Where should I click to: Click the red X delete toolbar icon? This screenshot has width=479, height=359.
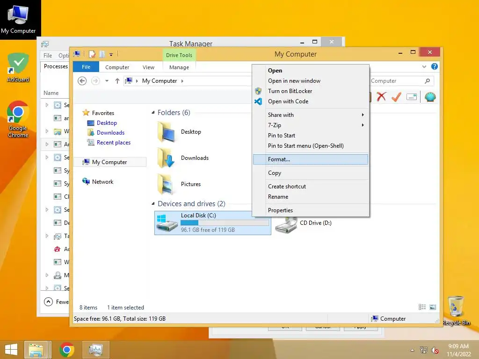pyautogui.click(x=381, y=97)
